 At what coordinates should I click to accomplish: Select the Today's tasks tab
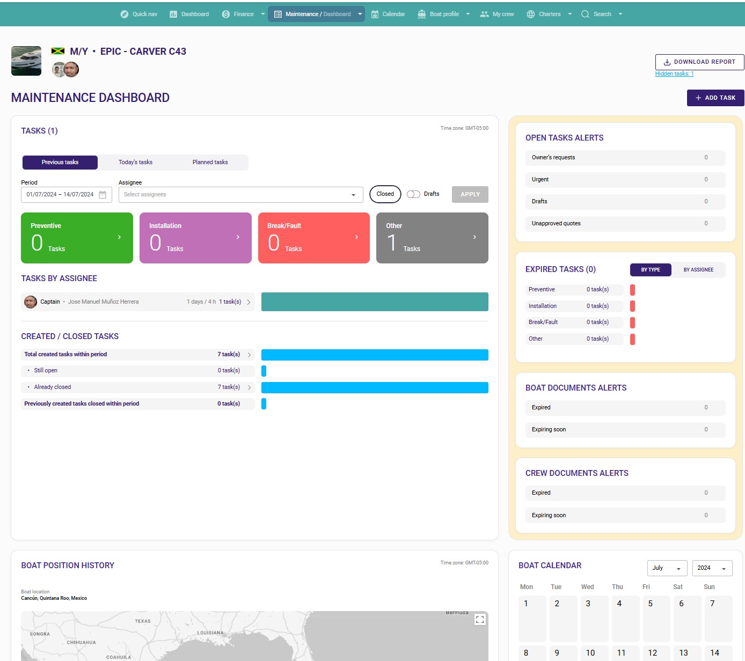coord(135,163)
